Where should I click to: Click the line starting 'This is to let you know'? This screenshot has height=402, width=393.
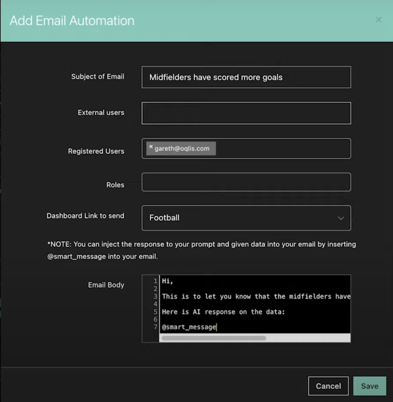point(256,296)
